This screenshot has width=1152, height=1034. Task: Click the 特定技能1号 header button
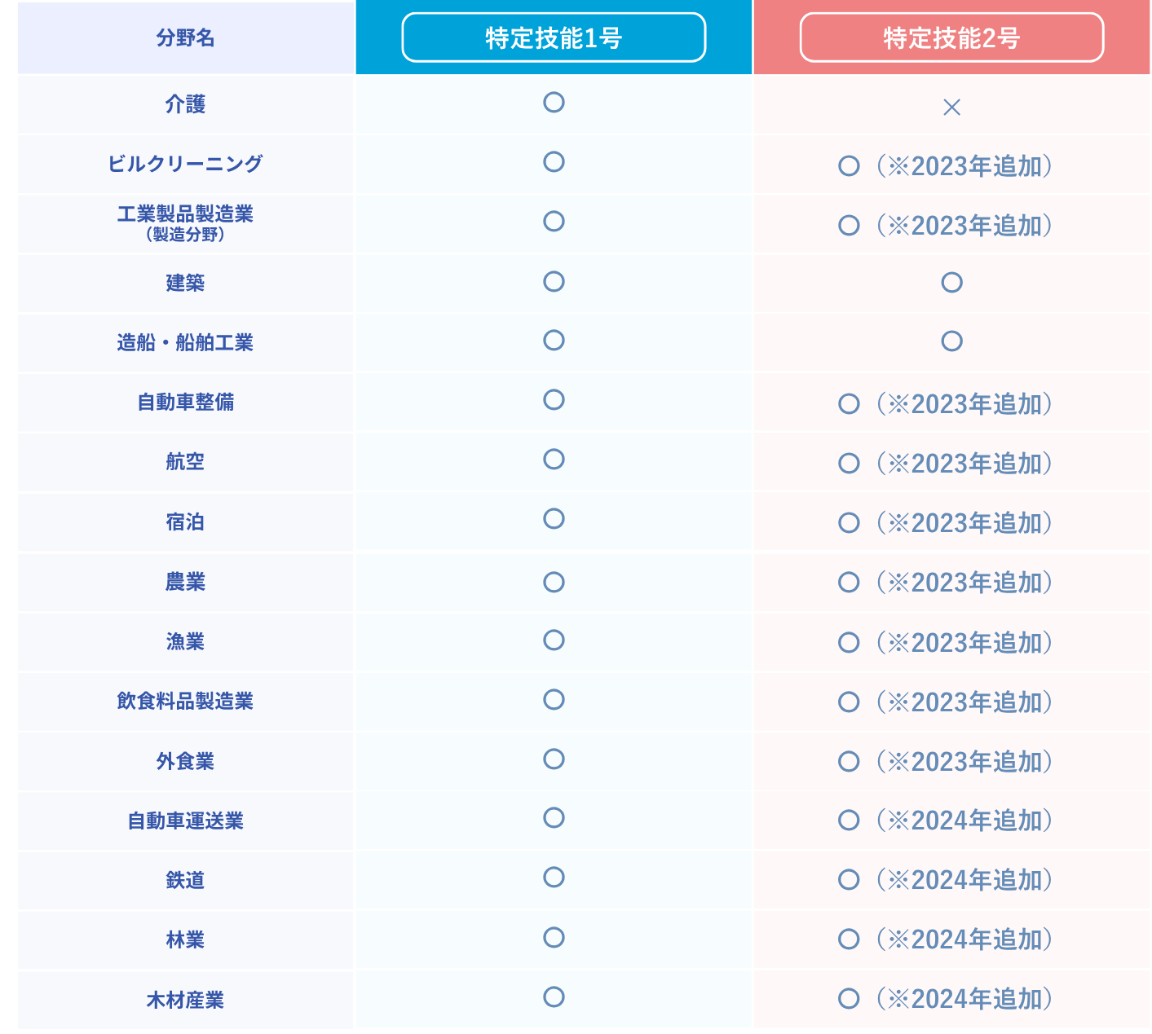pyautogui.click(x=554, y=37)
